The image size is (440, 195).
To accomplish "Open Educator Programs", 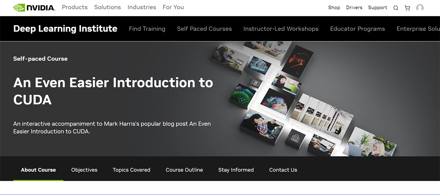I will 357,29.
